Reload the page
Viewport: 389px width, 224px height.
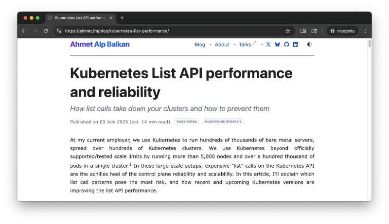[x=46, y=31]
